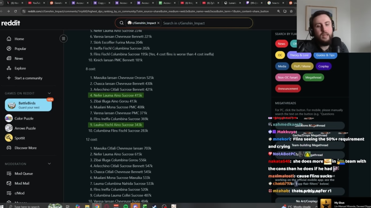Click the browser address bar URL
The image size is (371, 208).
[x=148, y=11]
